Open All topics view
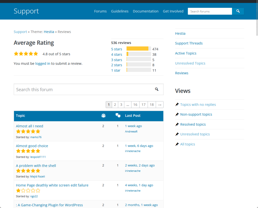 coord(187,144)
